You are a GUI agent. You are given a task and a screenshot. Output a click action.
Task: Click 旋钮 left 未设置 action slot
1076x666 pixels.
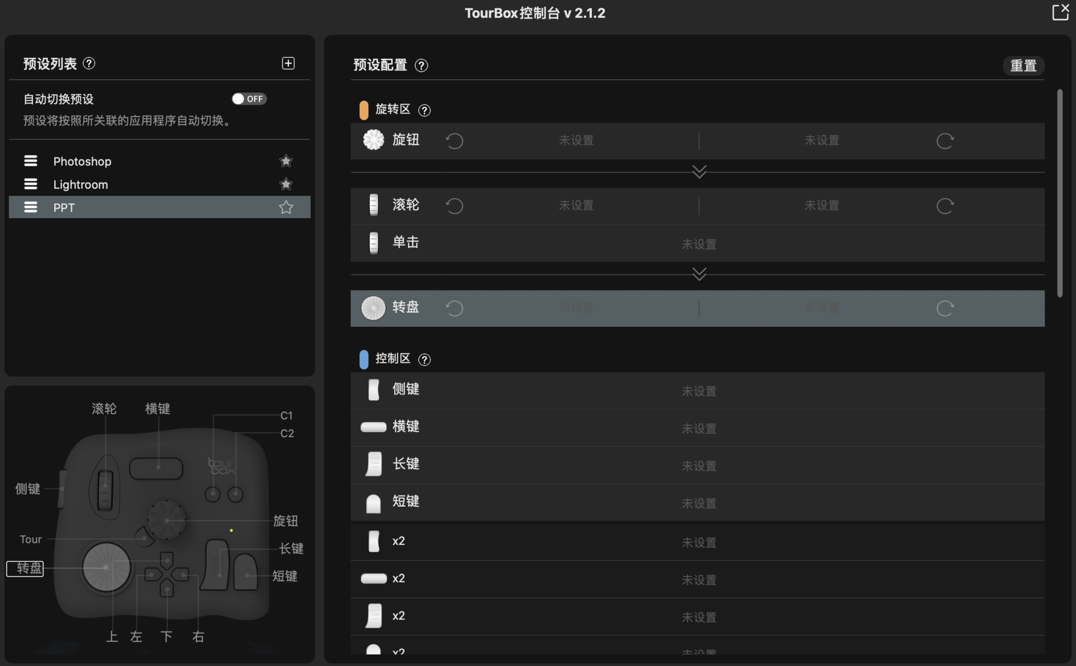pos(576,141)
